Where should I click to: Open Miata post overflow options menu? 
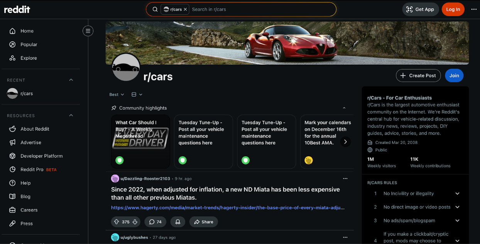pos(345,179)
